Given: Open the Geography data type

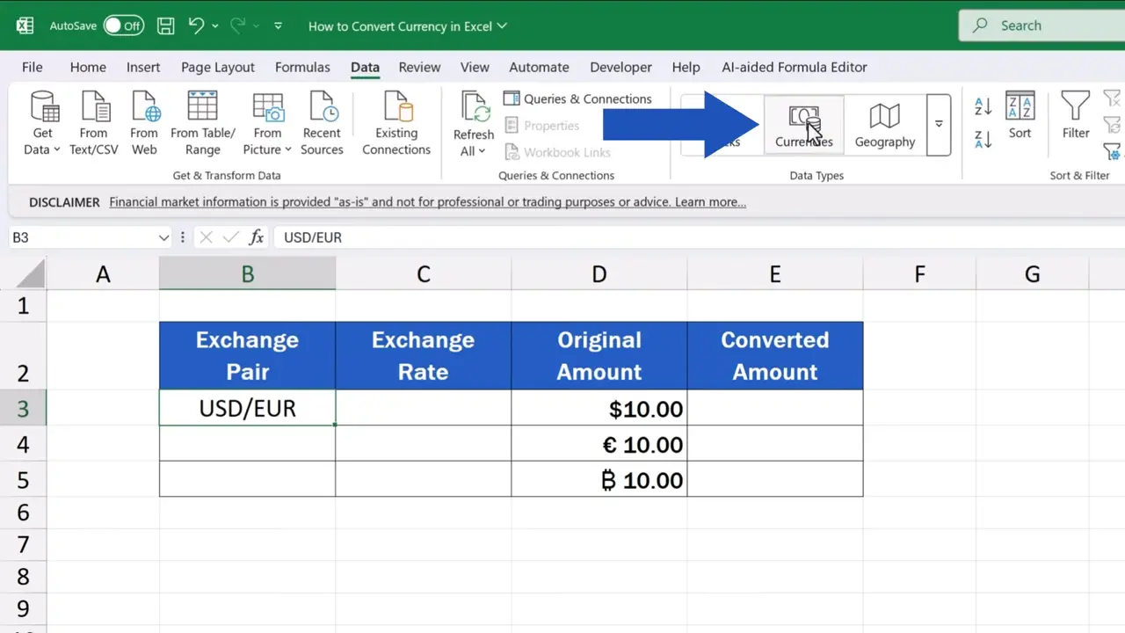Looking at the screenshot, I should 884,123.
